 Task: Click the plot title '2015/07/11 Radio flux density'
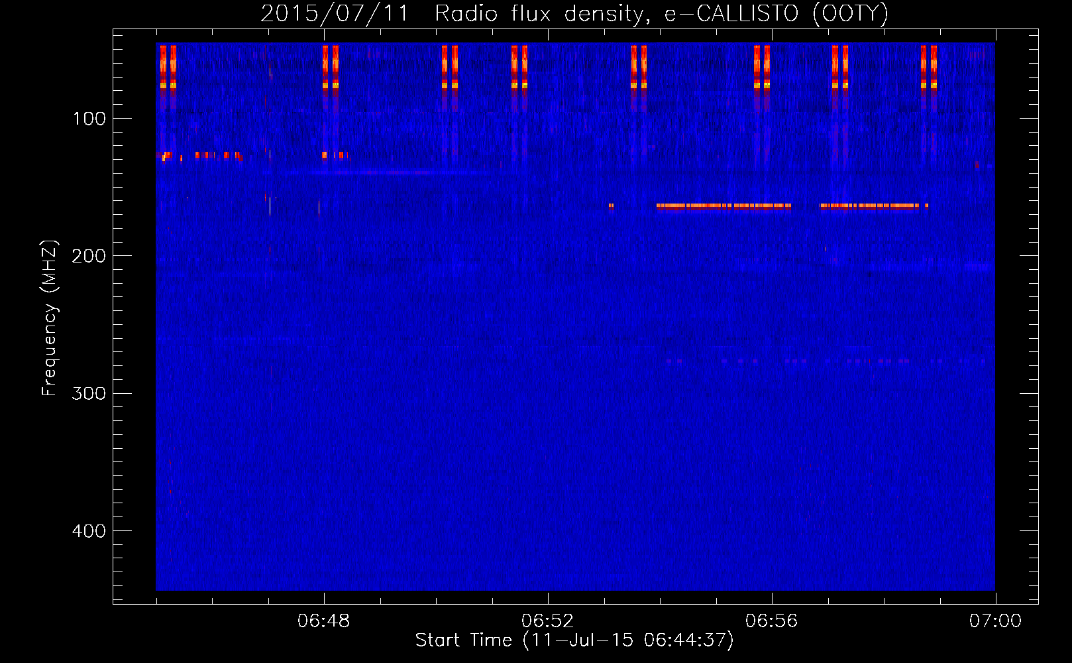(x=574, y=14)
